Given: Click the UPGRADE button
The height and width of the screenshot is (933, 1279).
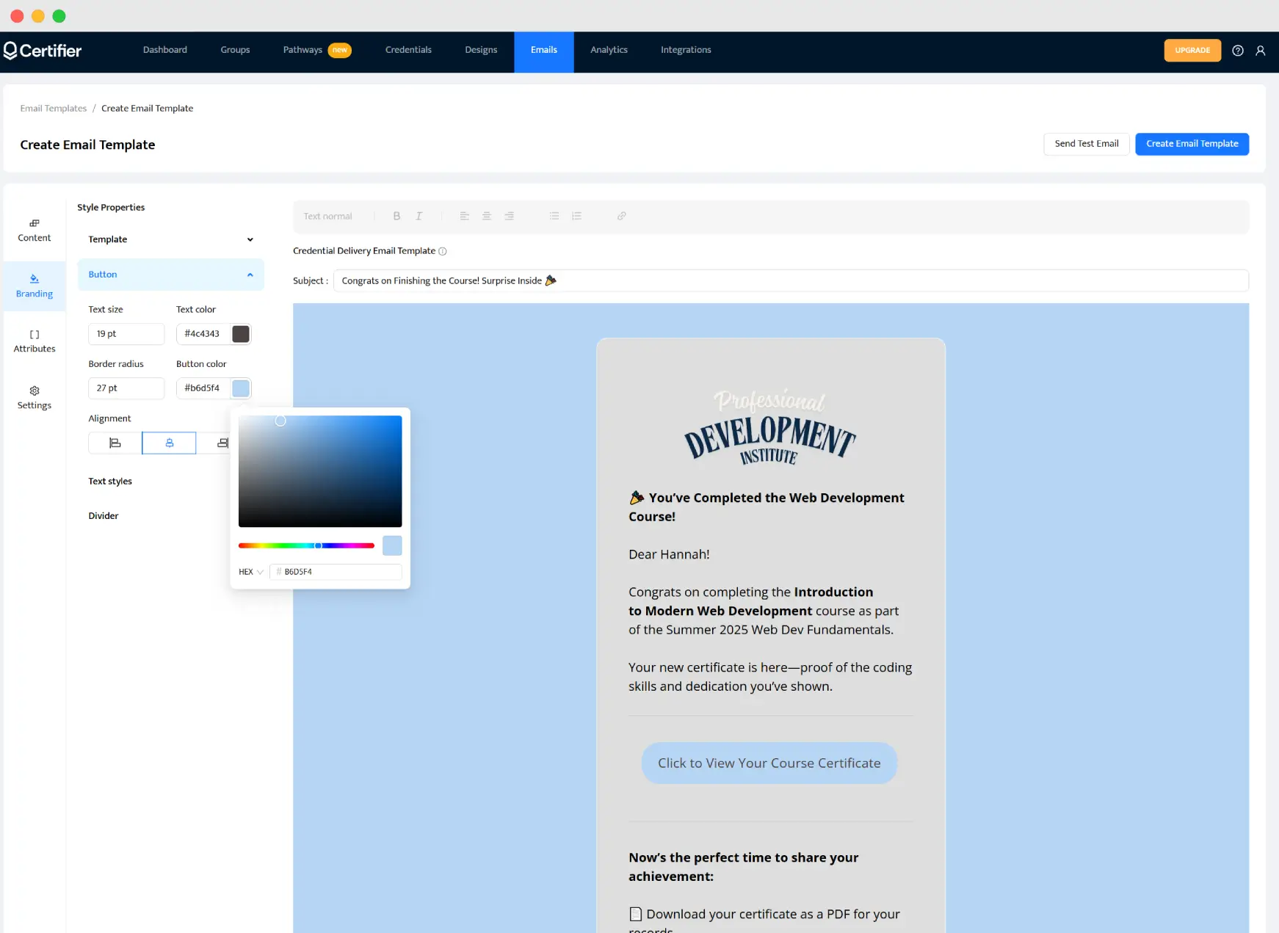Looking at the screenshot, I should pos(1192,51).
